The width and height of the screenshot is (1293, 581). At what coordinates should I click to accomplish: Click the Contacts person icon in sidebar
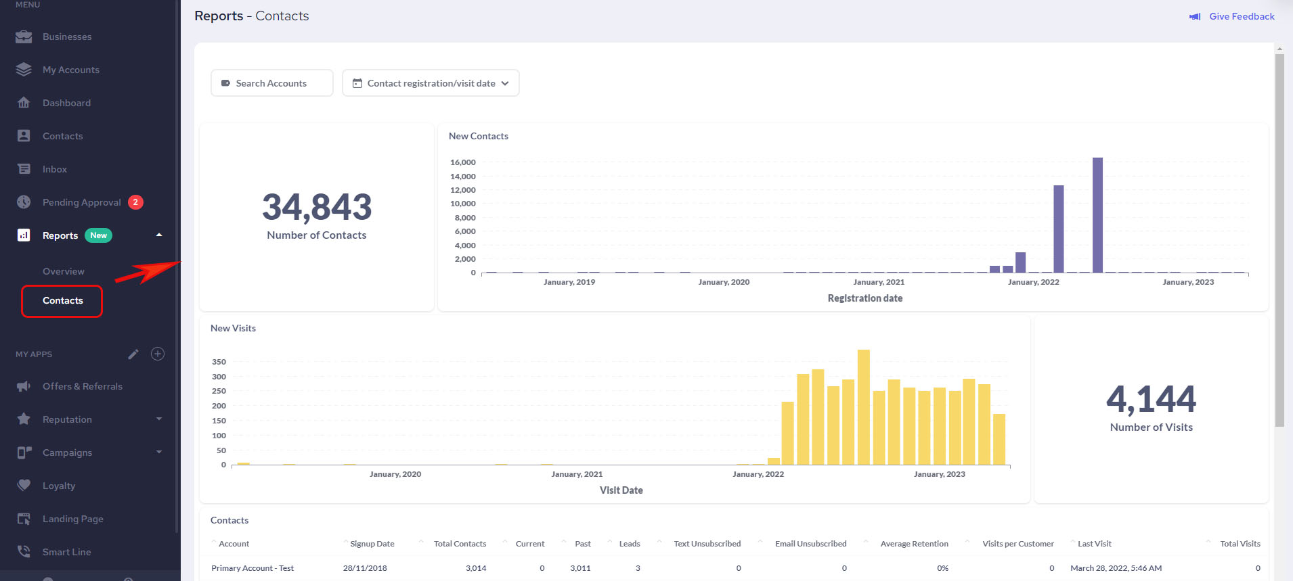24,136
